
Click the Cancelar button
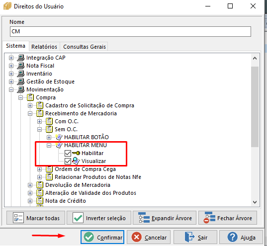(149, 238)
